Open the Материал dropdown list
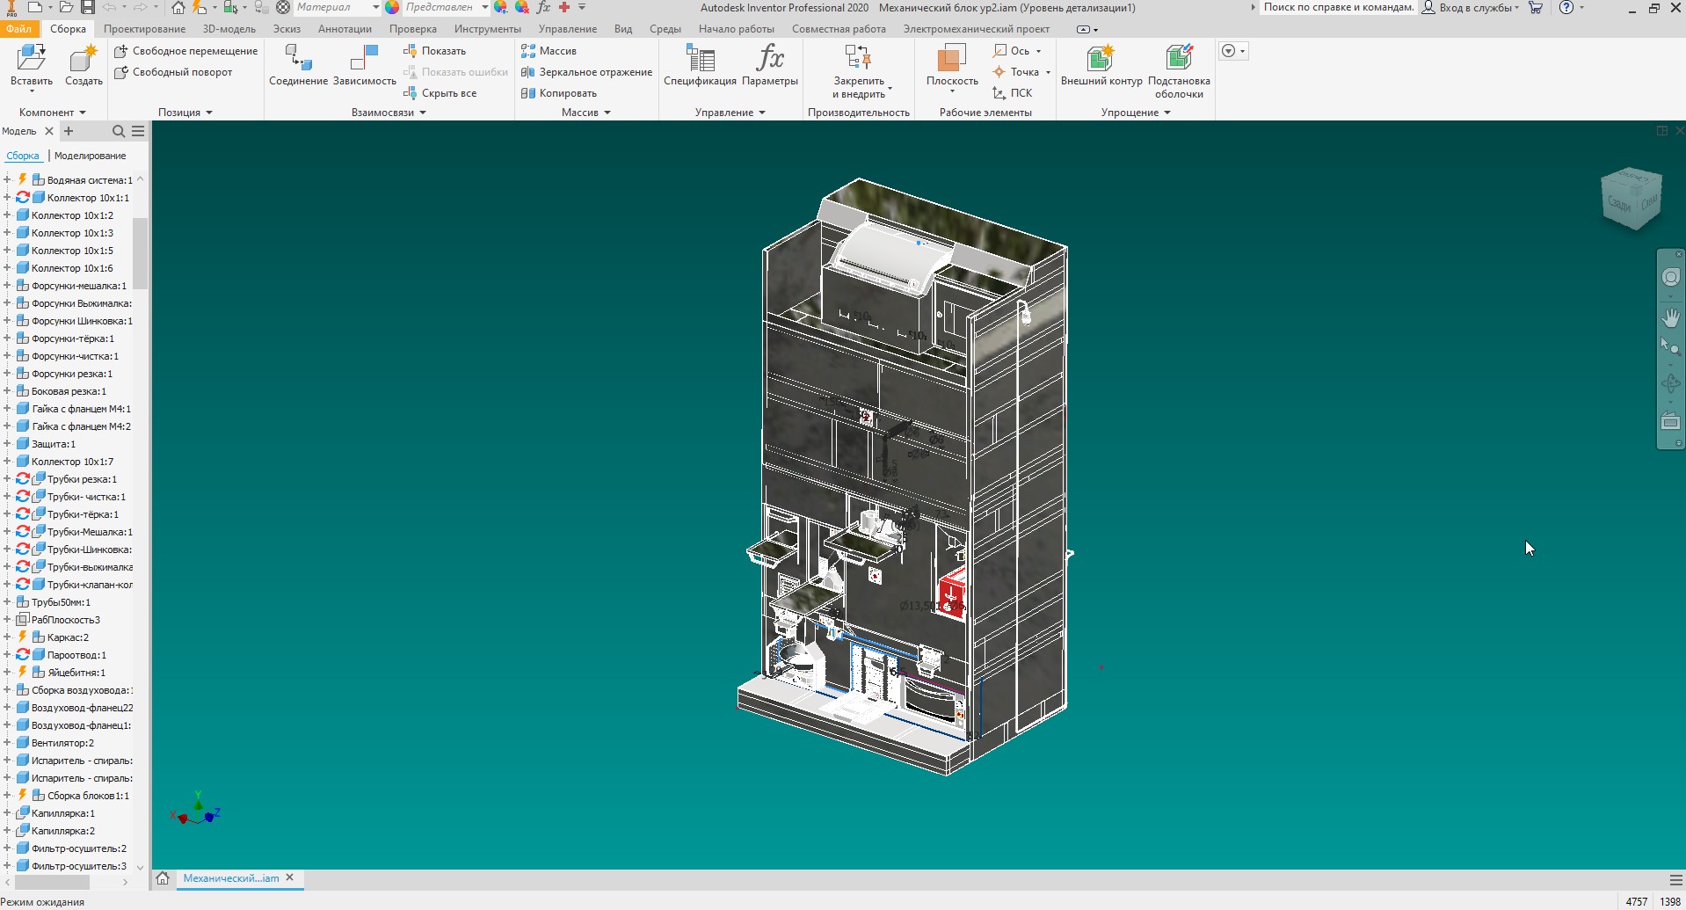The width and height of the screenshot is (1686, 910). [375, 7]
